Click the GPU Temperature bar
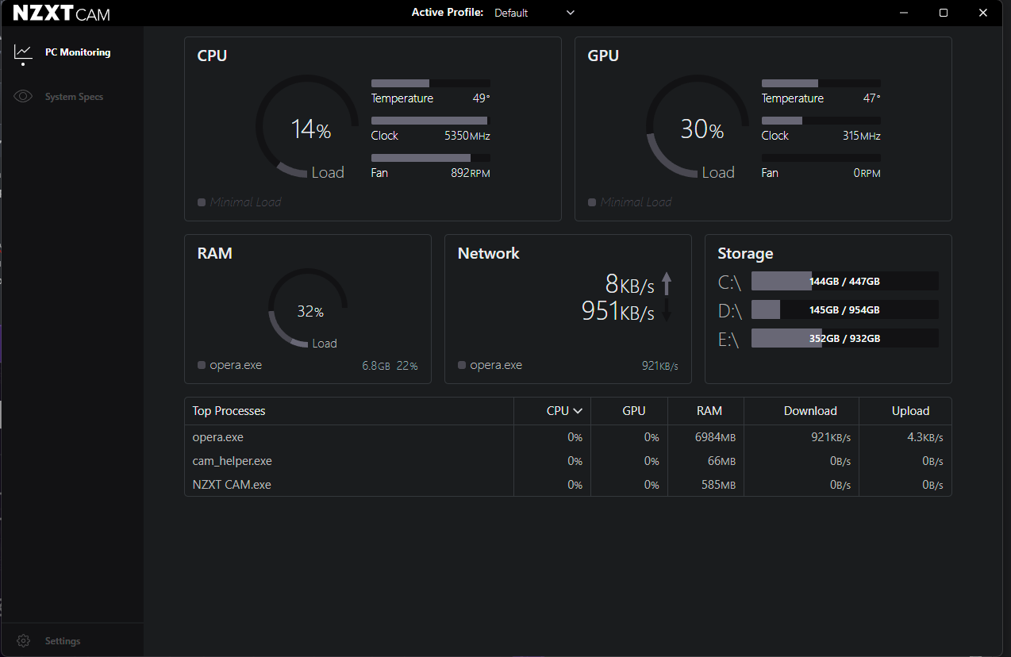This screenshot has width=1011, height=657. (x=821, y=83)
